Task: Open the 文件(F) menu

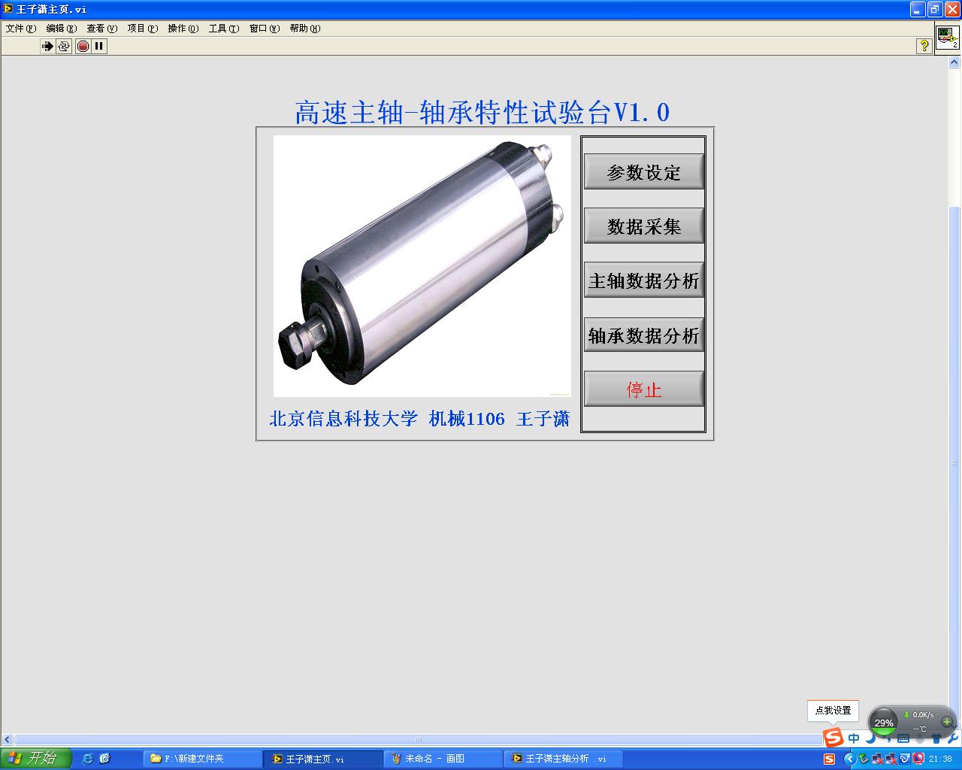Action: (21, 29)
